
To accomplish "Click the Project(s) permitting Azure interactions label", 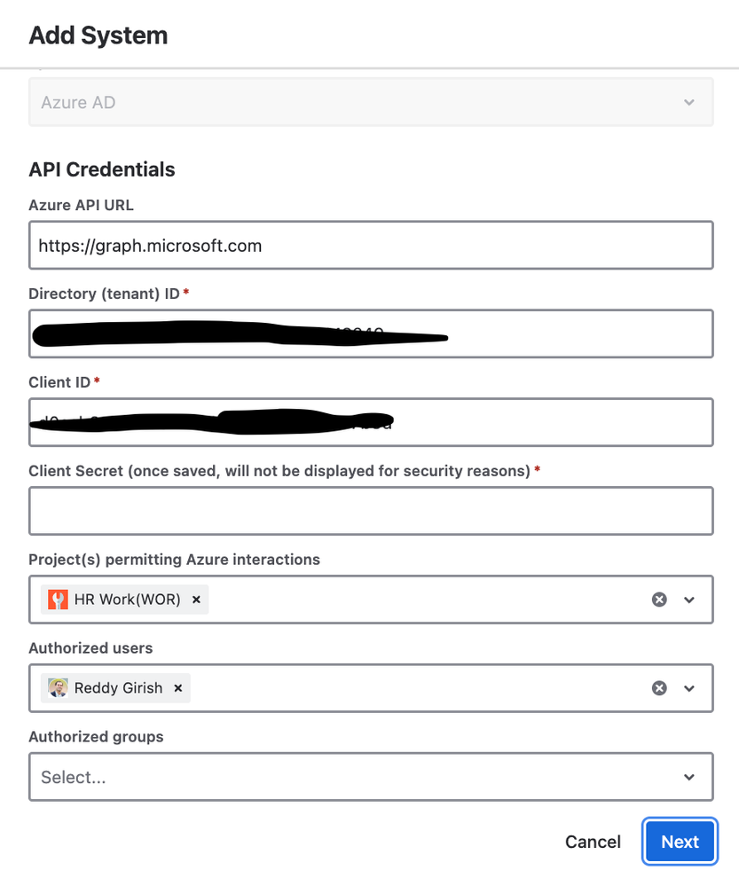I will click(174, 560).
